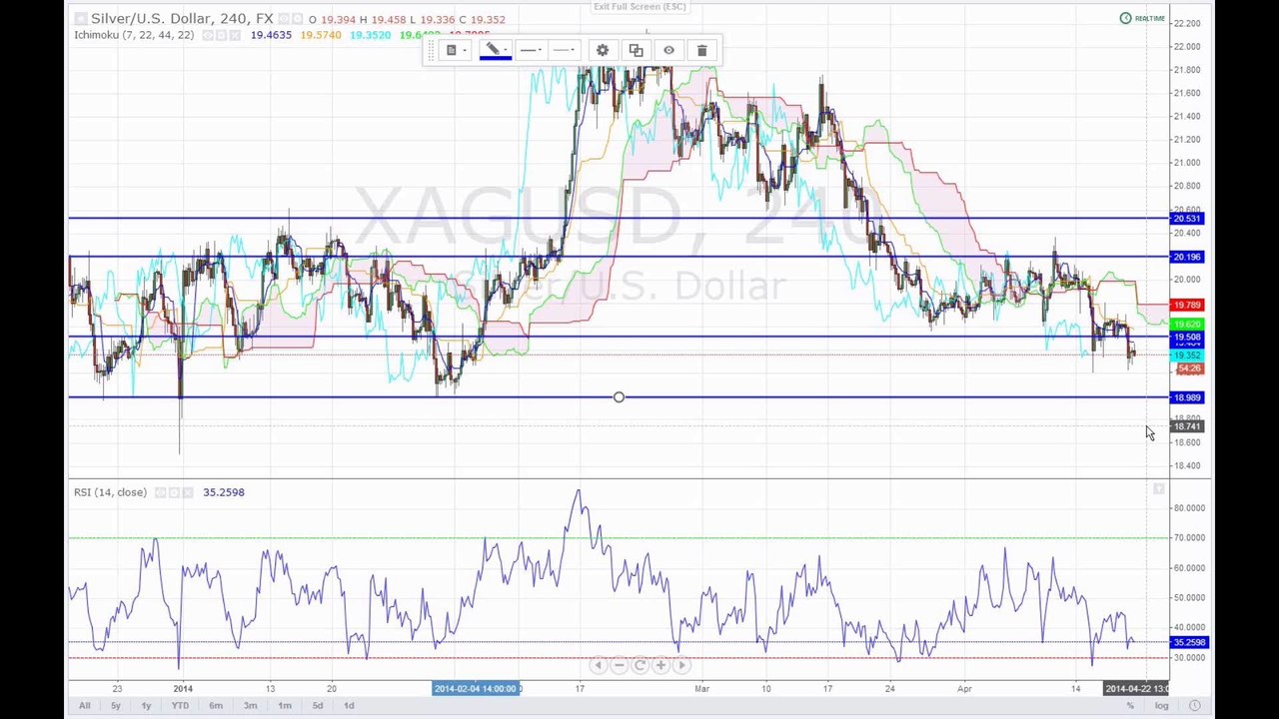The height and width of the screenshot is (719, 1279).
Task: Click the Ichimoku value 19.5740
Action: point(321,35)
